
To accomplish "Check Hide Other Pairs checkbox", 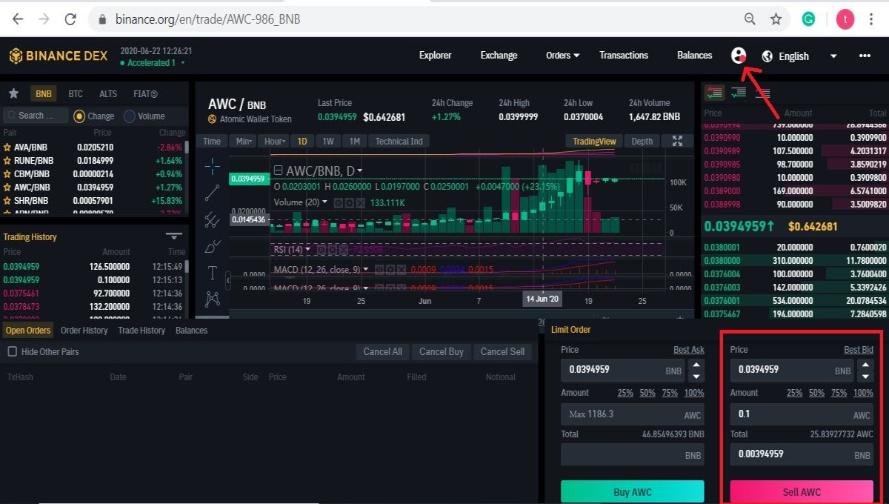I will coord(12,351).
